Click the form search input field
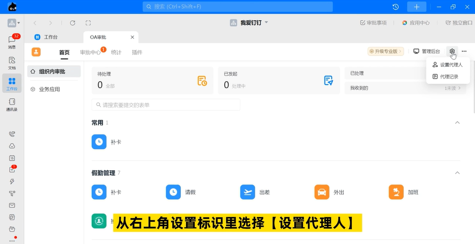Image resolution: width=475 pixels, height=244 pixels. point(166,105)
